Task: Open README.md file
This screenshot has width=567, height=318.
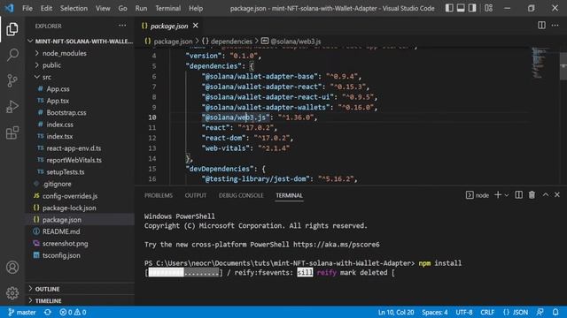Action: click(81, 231)
